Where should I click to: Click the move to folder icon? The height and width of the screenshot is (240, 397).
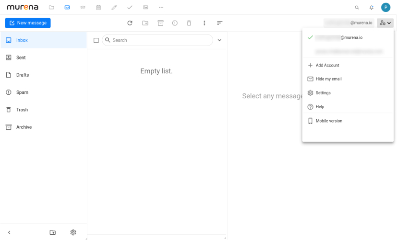(145, 23)
